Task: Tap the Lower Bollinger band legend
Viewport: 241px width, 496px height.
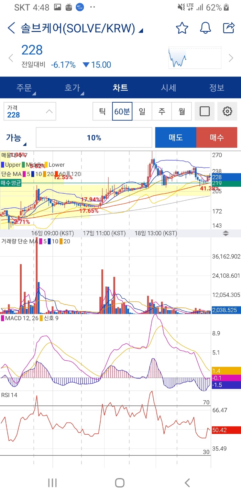Action: (55, 165)
